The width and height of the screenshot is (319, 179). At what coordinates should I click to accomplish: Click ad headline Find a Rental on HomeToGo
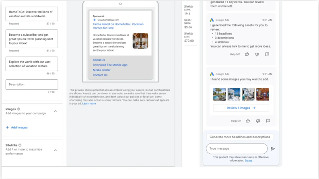[118, 26]
